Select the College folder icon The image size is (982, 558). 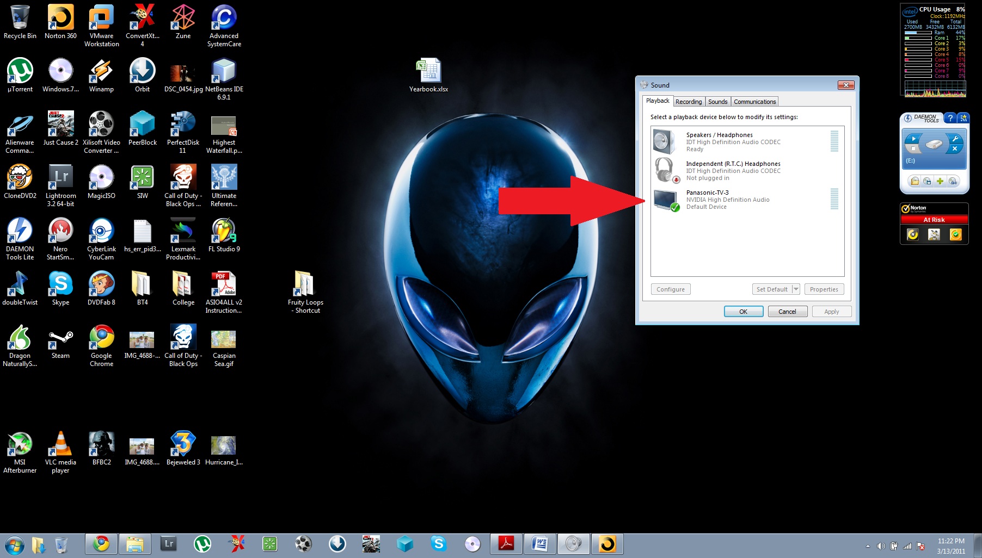(183, 289)
